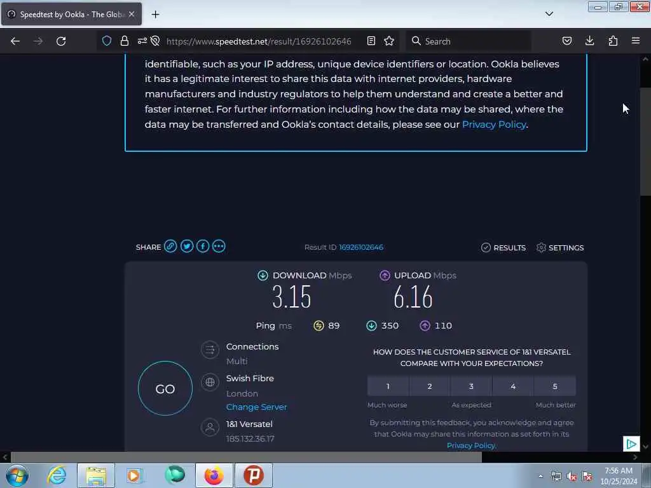
Task: Open the media player taskbar icon
Action: click(x=134, y=475)
